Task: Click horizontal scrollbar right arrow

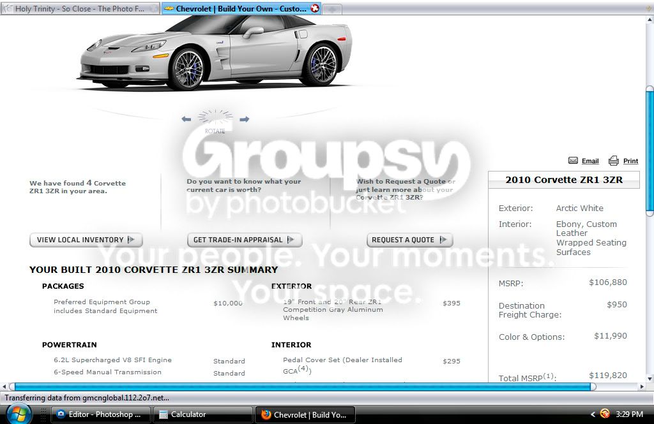Action: pyautogui.click(x=642, y=386)
